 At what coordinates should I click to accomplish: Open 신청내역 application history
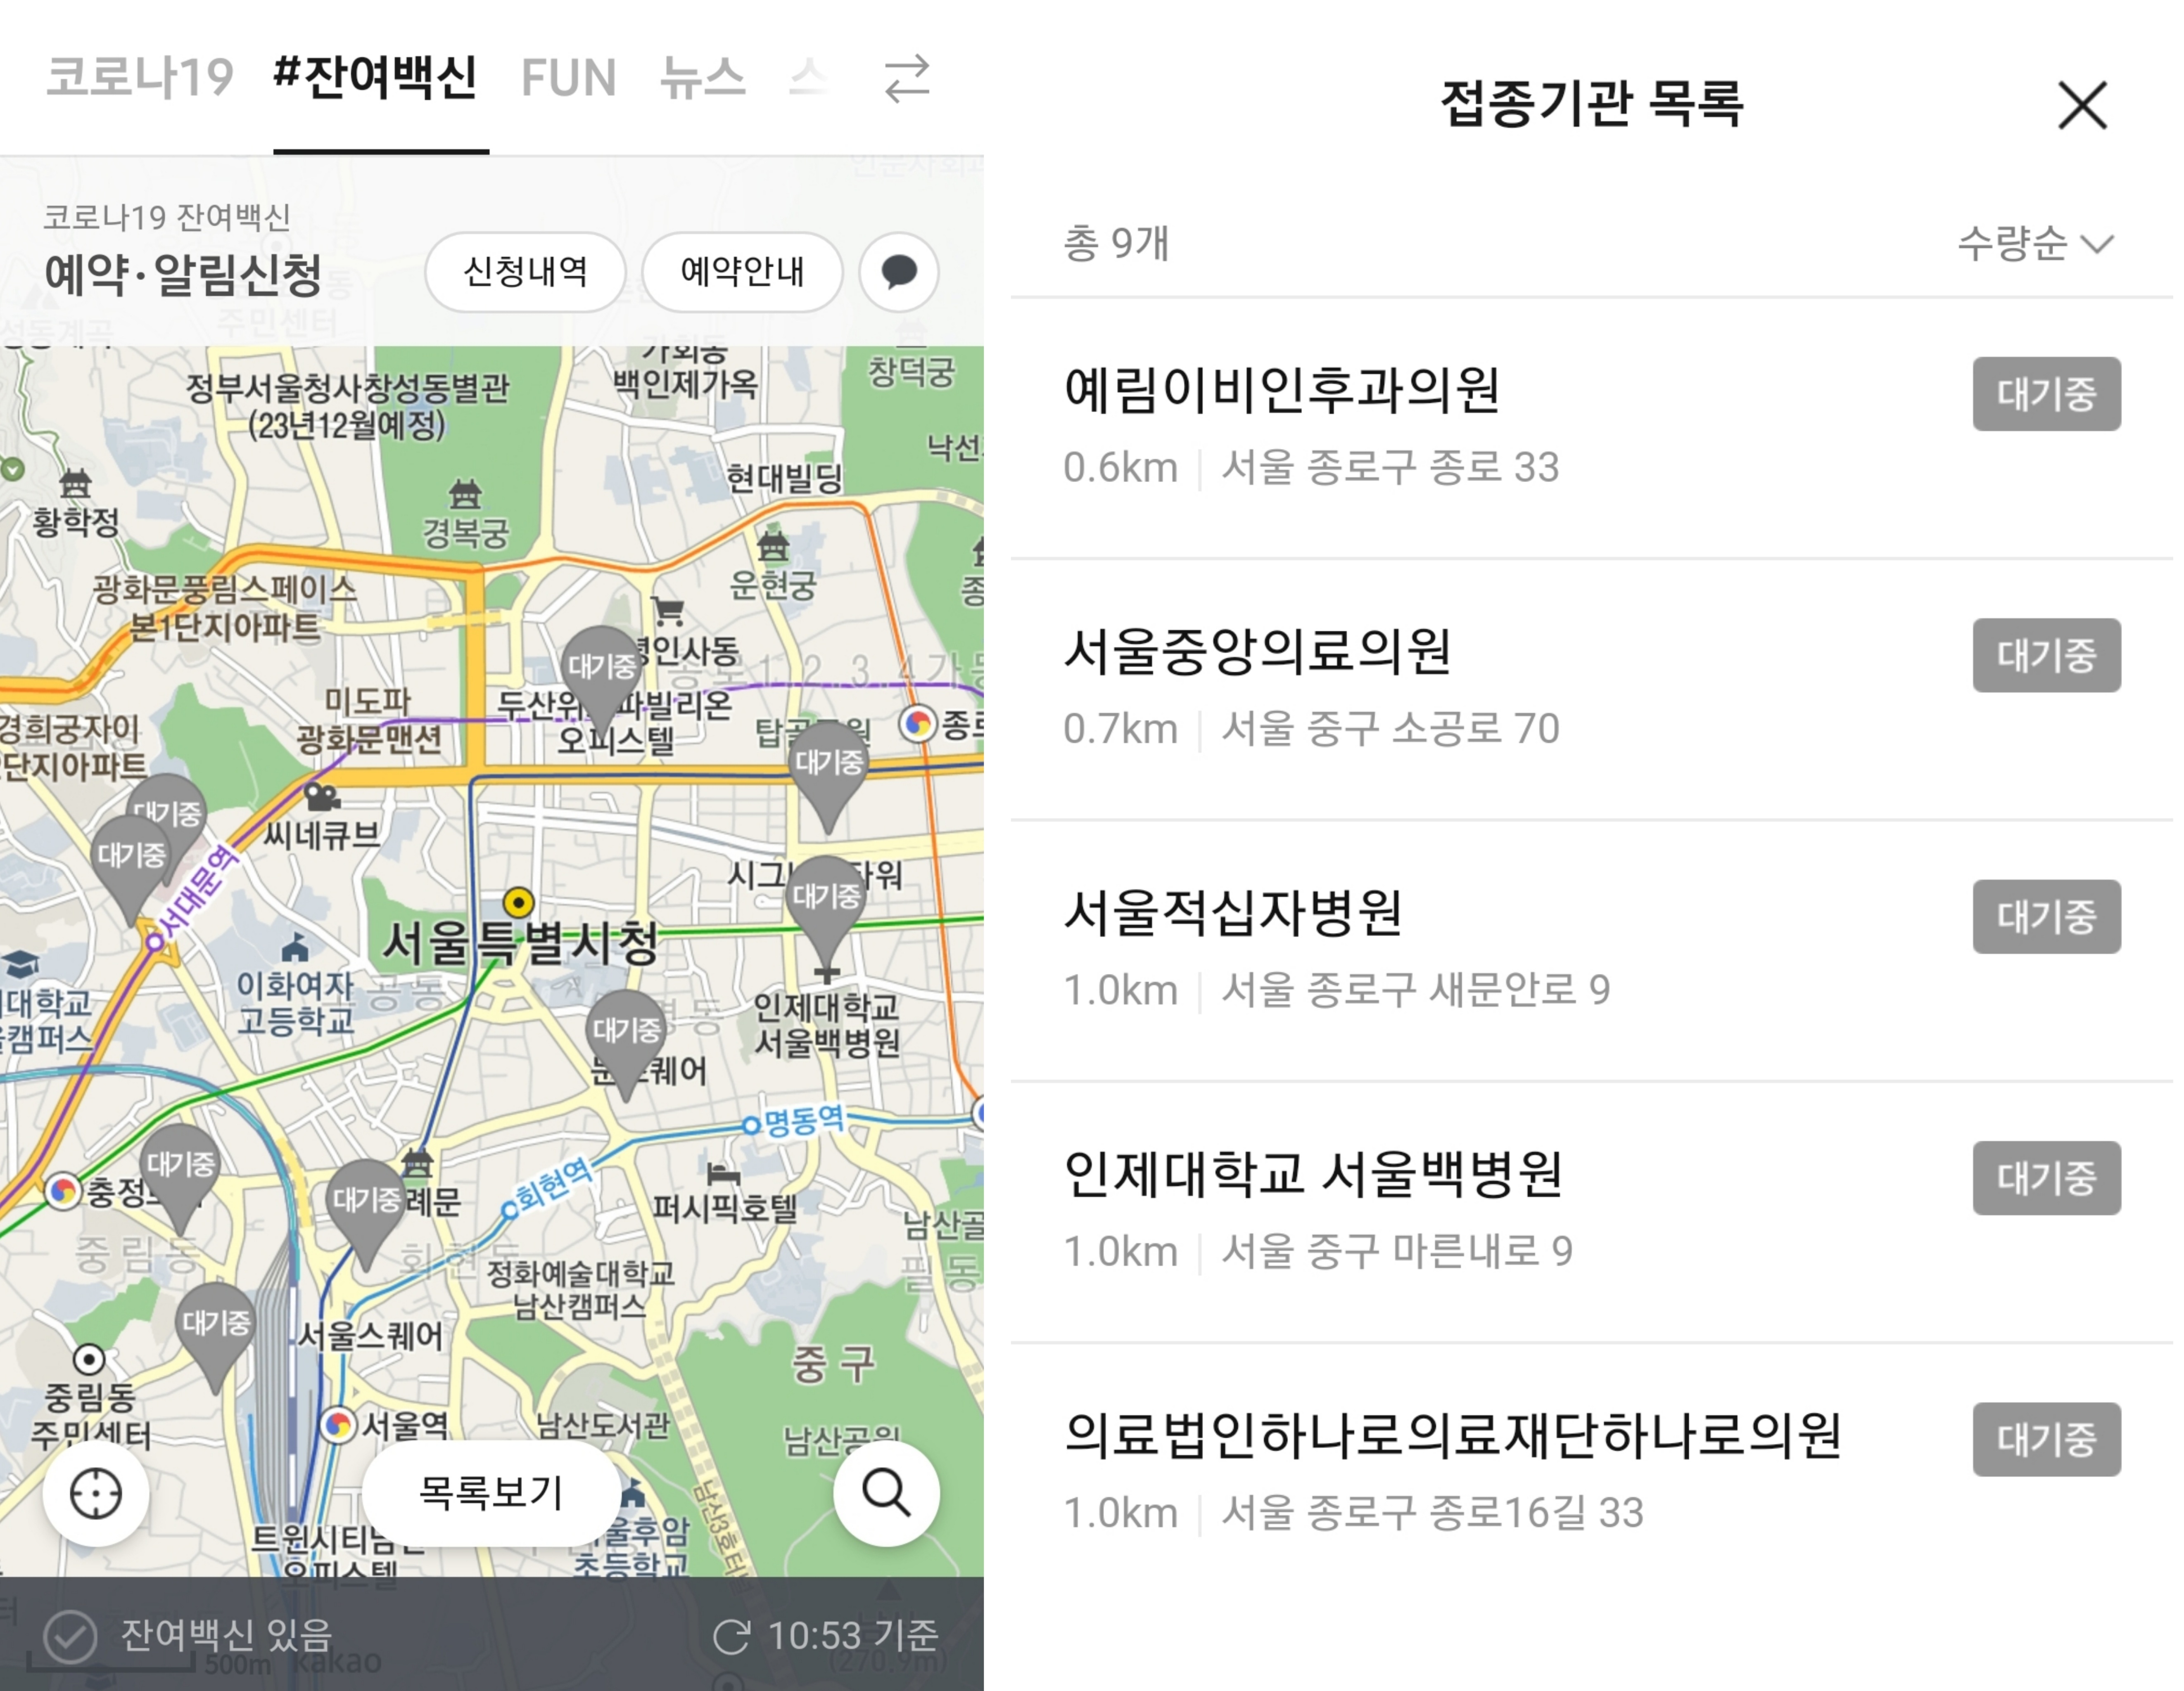[x=526, y=272]
